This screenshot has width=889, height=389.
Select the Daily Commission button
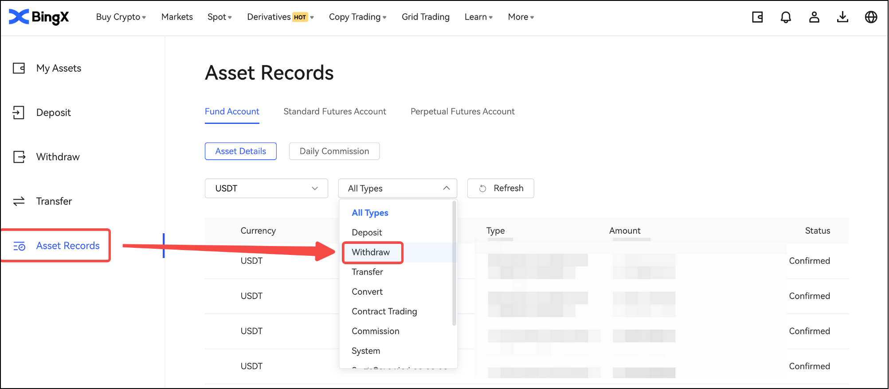pyautogui.click(x=334, y=151)
